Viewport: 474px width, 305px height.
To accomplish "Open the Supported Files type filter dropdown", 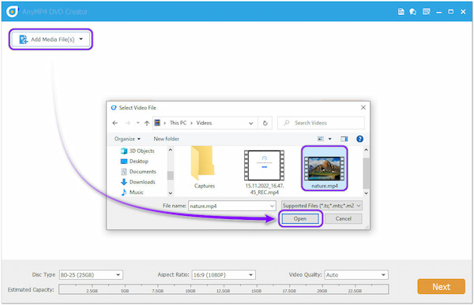I will [322, 206].
